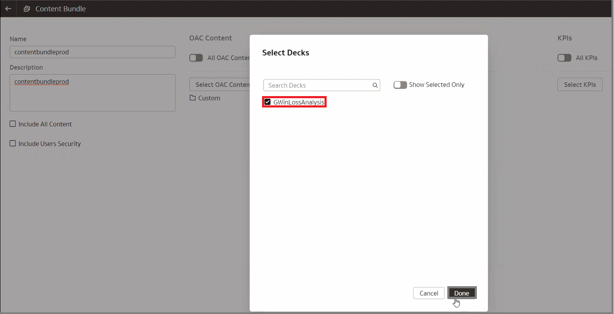This screenshot has height=314, width=614.
Task: Click the hand cursor area near Done
Action: 456,302
